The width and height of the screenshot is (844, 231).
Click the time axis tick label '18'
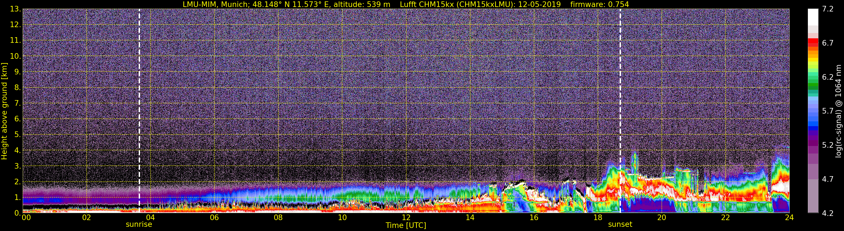[597, 218]
